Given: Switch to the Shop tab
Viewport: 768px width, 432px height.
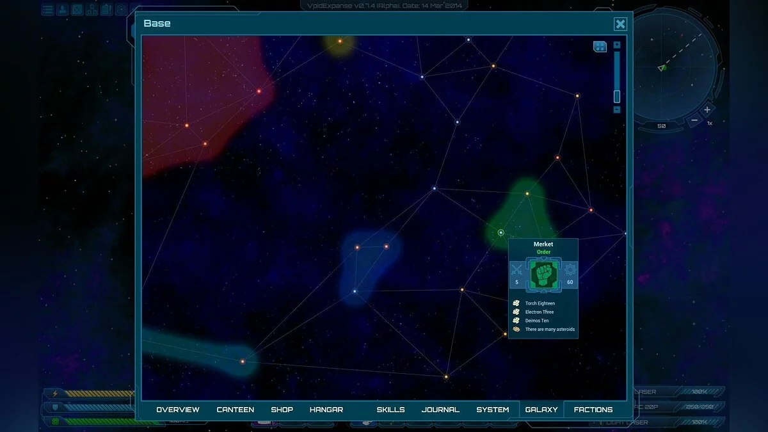Looking at the screenshot, I should click(x=282, y=410).
